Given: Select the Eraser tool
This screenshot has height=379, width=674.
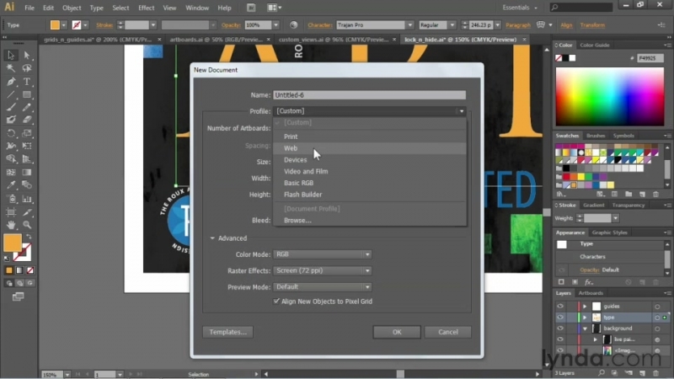Looking at the screenshot, I should (x=27, y=120).
